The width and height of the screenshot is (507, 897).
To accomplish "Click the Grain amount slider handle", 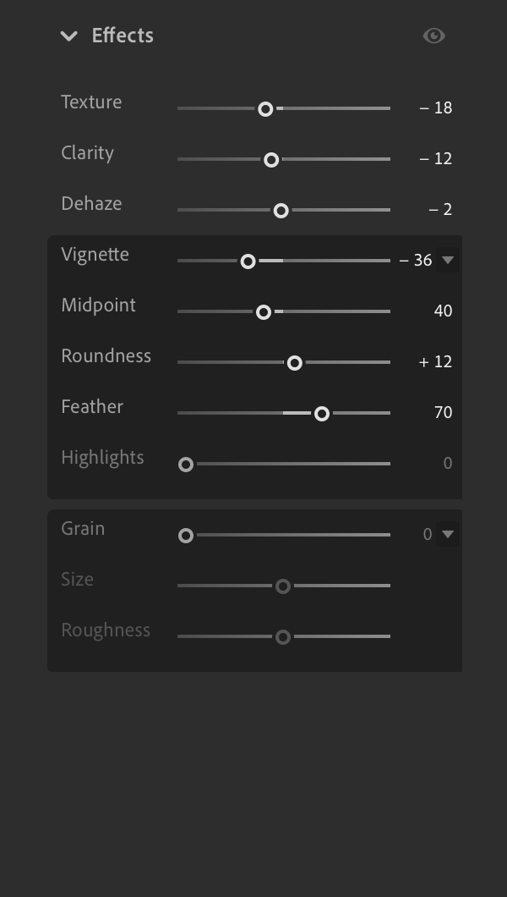I will click(186, 535).
